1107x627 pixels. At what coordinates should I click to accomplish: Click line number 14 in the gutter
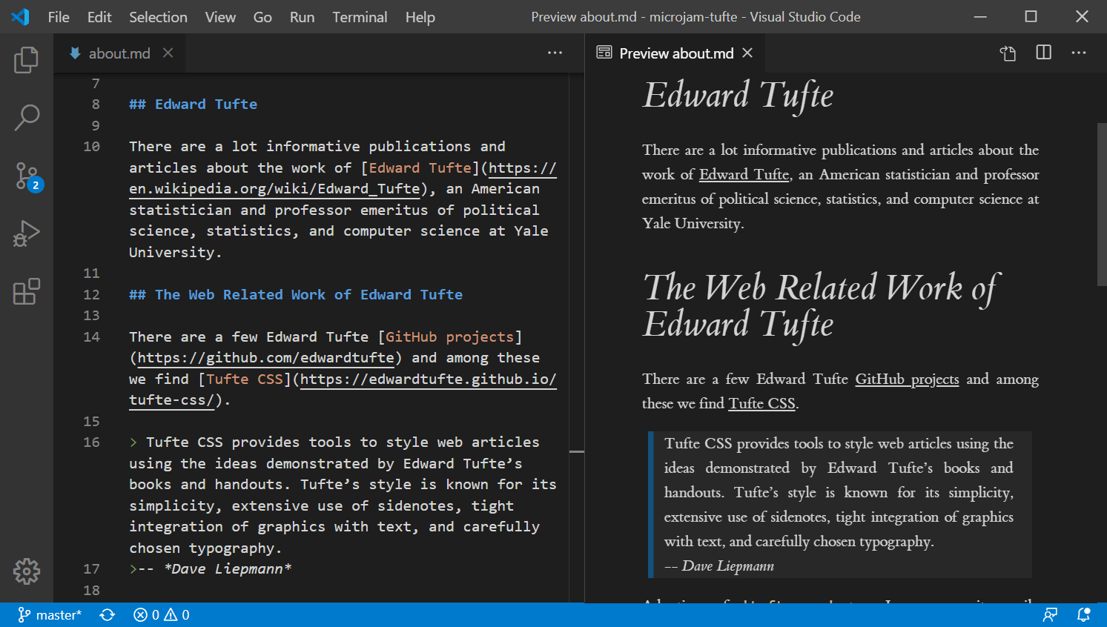point(91,336)
